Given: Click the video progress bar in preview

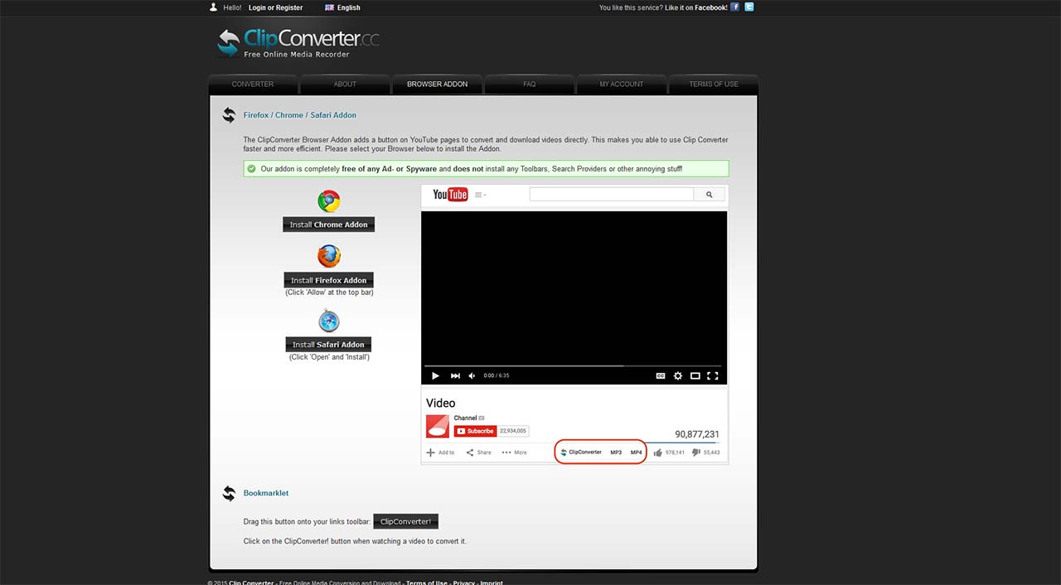Looking at the screenshot, I should [x=573, y=365].
